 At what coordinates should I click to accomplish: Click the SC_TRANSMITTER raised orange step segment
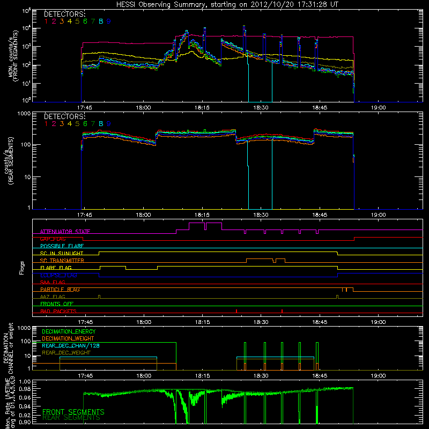pos(260,259)
